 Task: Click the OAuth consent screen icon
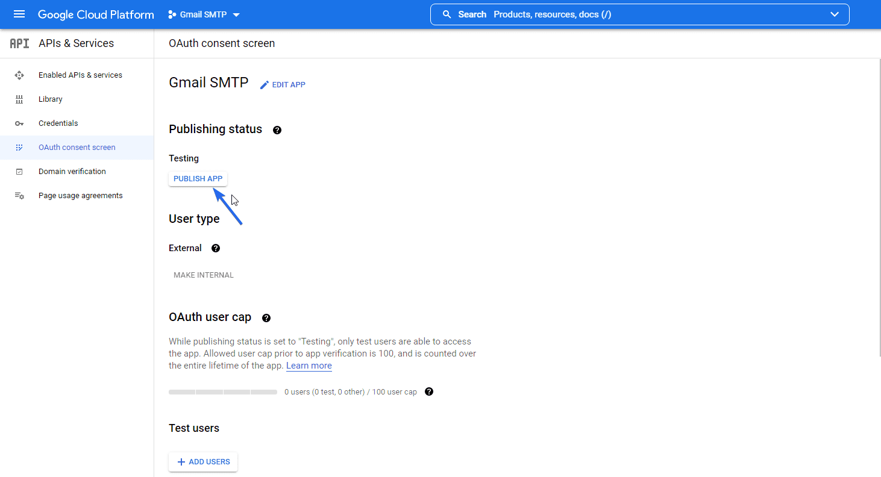(19, 148)
